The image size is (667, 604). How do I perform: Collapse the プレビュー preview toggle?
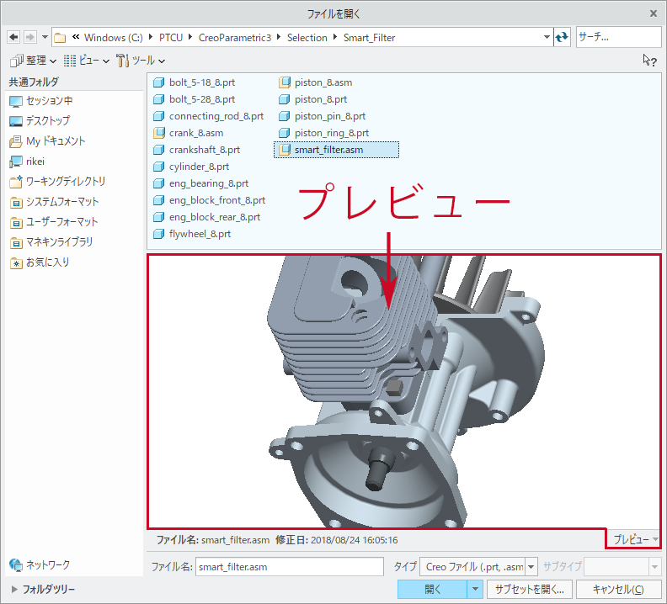(x=635, y=539)
